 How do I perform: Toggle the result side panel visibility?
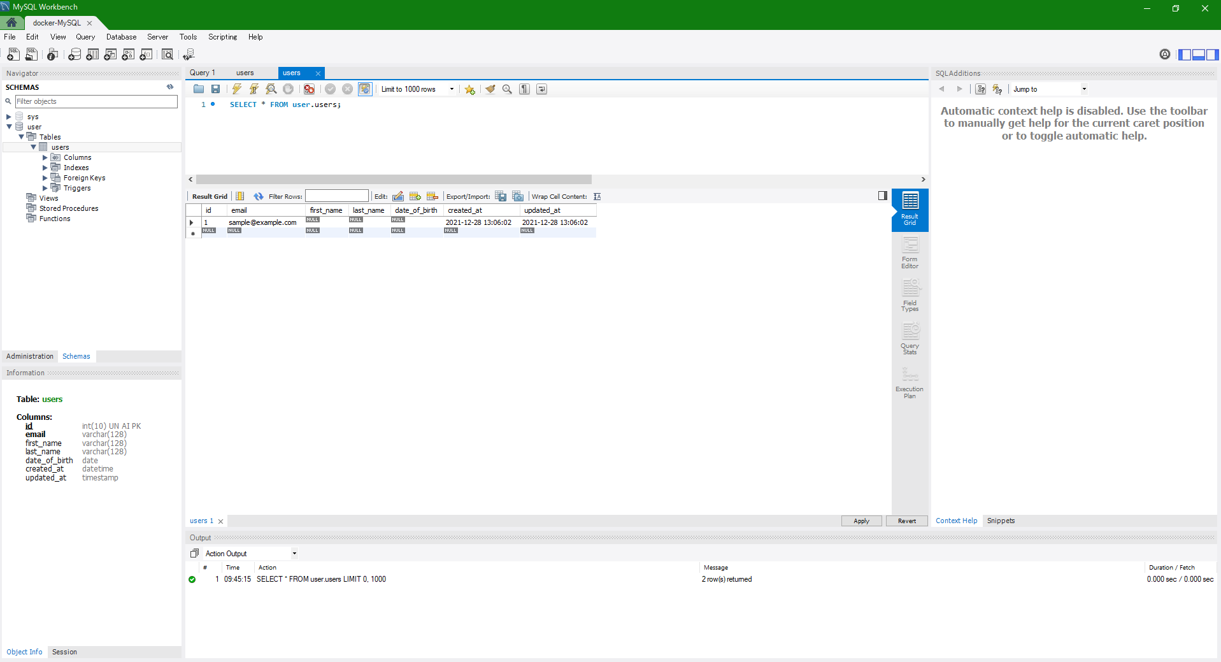(x=882, y=196)
